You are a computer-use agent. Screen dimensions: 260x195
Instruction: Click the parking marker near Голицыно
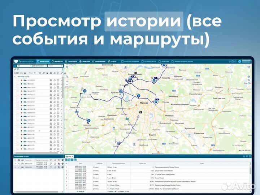(89, 121)
